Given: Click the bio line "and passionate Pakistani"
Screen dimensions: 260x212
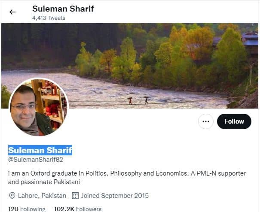Looking at the screenshot, I should 45,182.
